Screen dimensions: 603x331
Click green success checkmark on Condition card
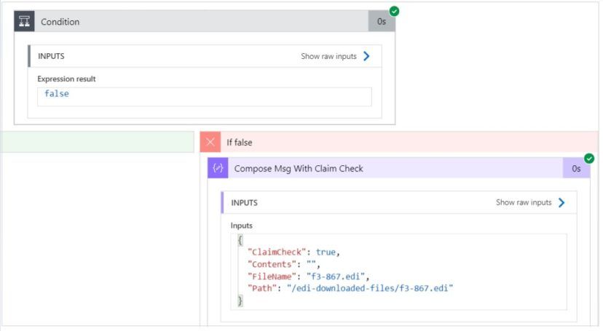pos(394,11)
